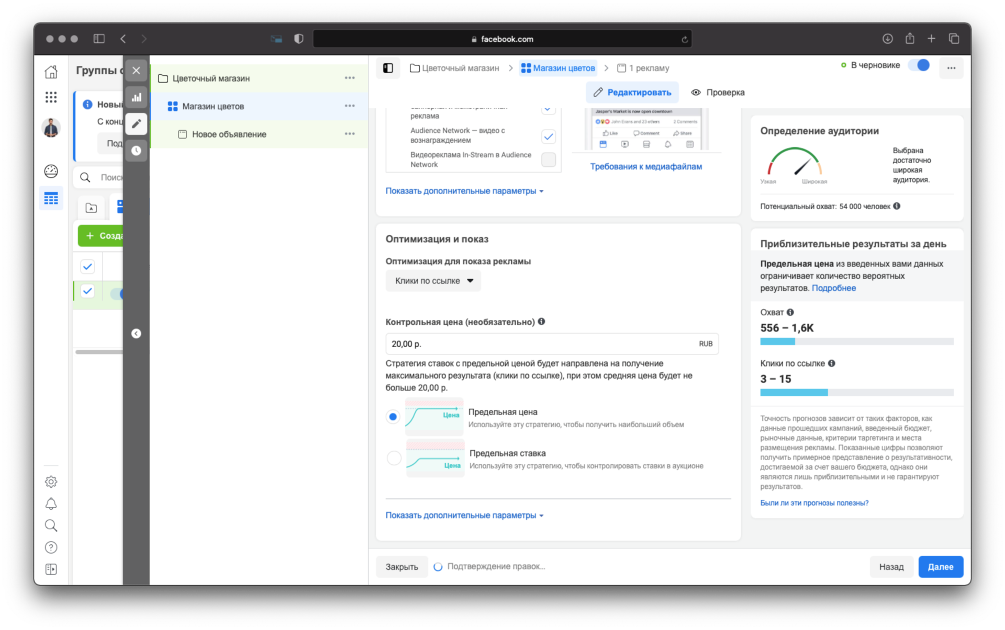Click the Закрыть button
The height and width of the screenshot is (630, 1005).
pyautogui.click(x=401, y=567)
